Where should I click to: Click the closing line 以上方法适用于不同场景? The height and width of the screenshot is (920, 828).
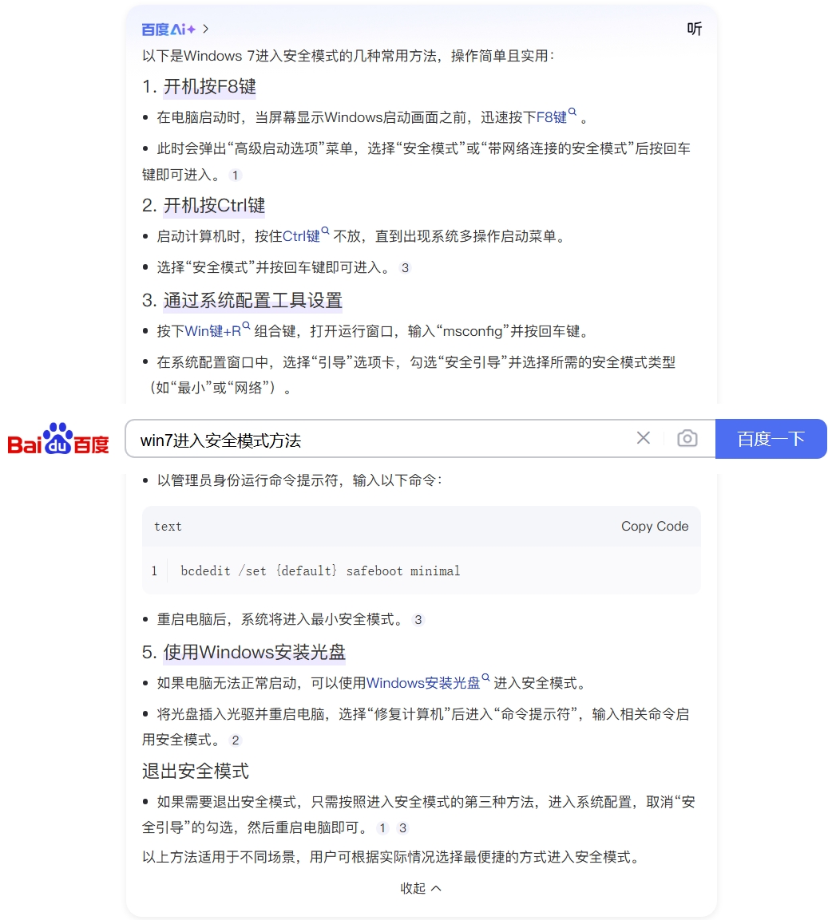pos(390,857)
